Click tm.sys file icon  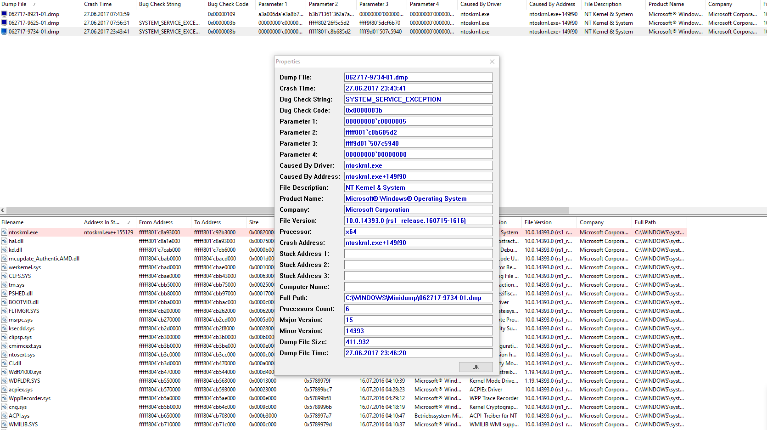(x=4, y=285)
